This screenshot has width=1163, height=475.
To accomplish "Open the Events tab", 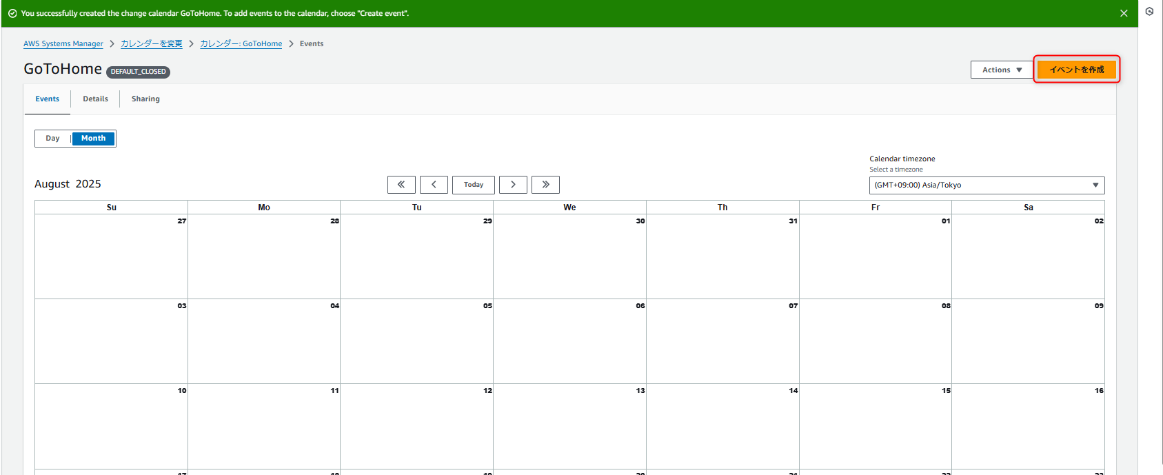I will 48,99.
